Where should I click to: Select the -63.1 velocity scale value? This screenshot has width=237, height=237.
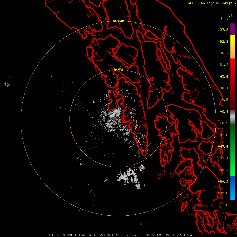click(223, 158)
